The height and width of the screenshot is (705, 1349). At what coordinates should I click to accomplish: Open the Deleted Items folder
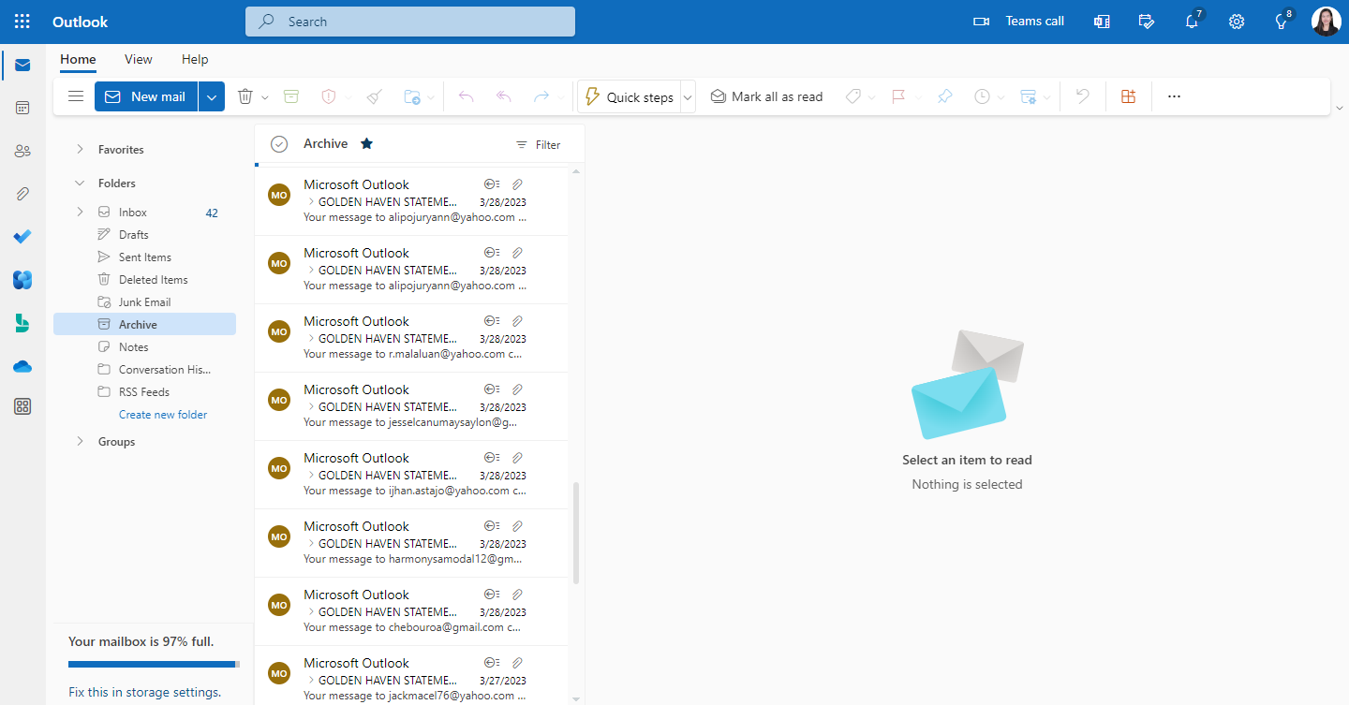tap(144, 279)
